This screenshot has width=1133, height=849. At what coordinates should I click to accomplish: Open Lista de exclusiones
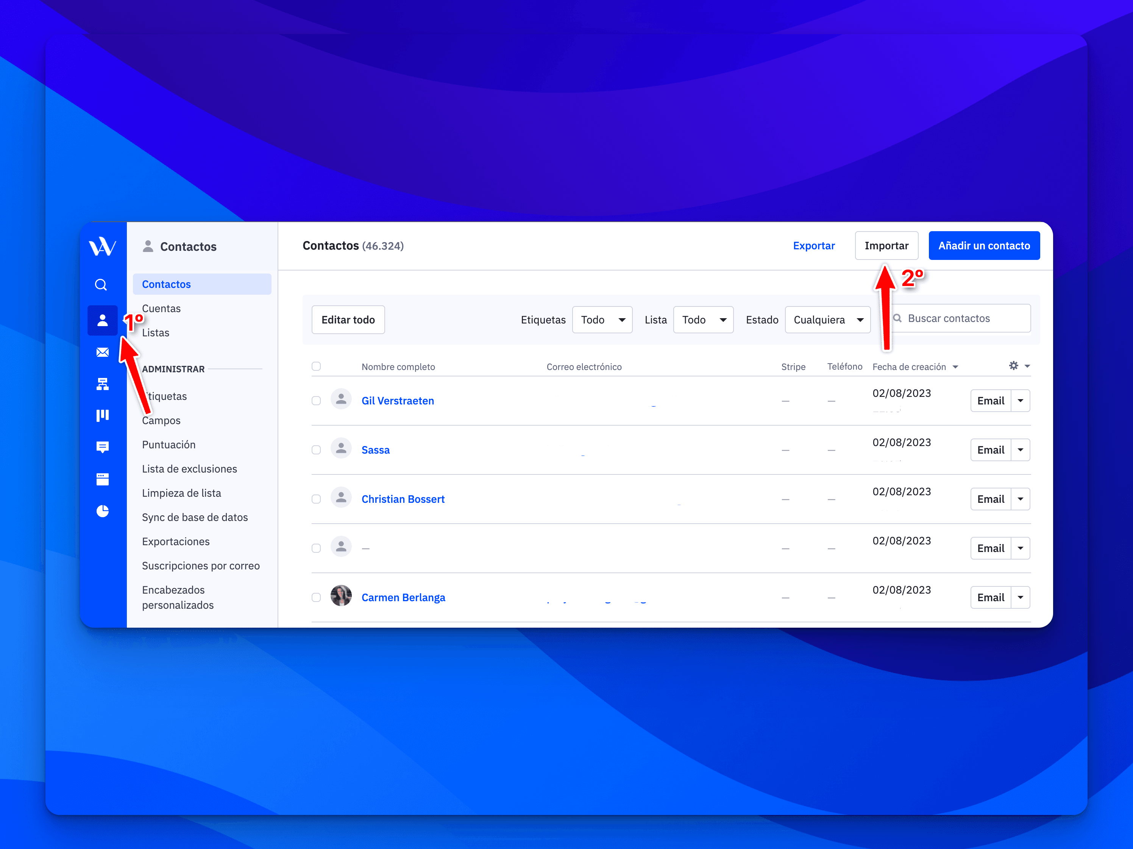189,469
